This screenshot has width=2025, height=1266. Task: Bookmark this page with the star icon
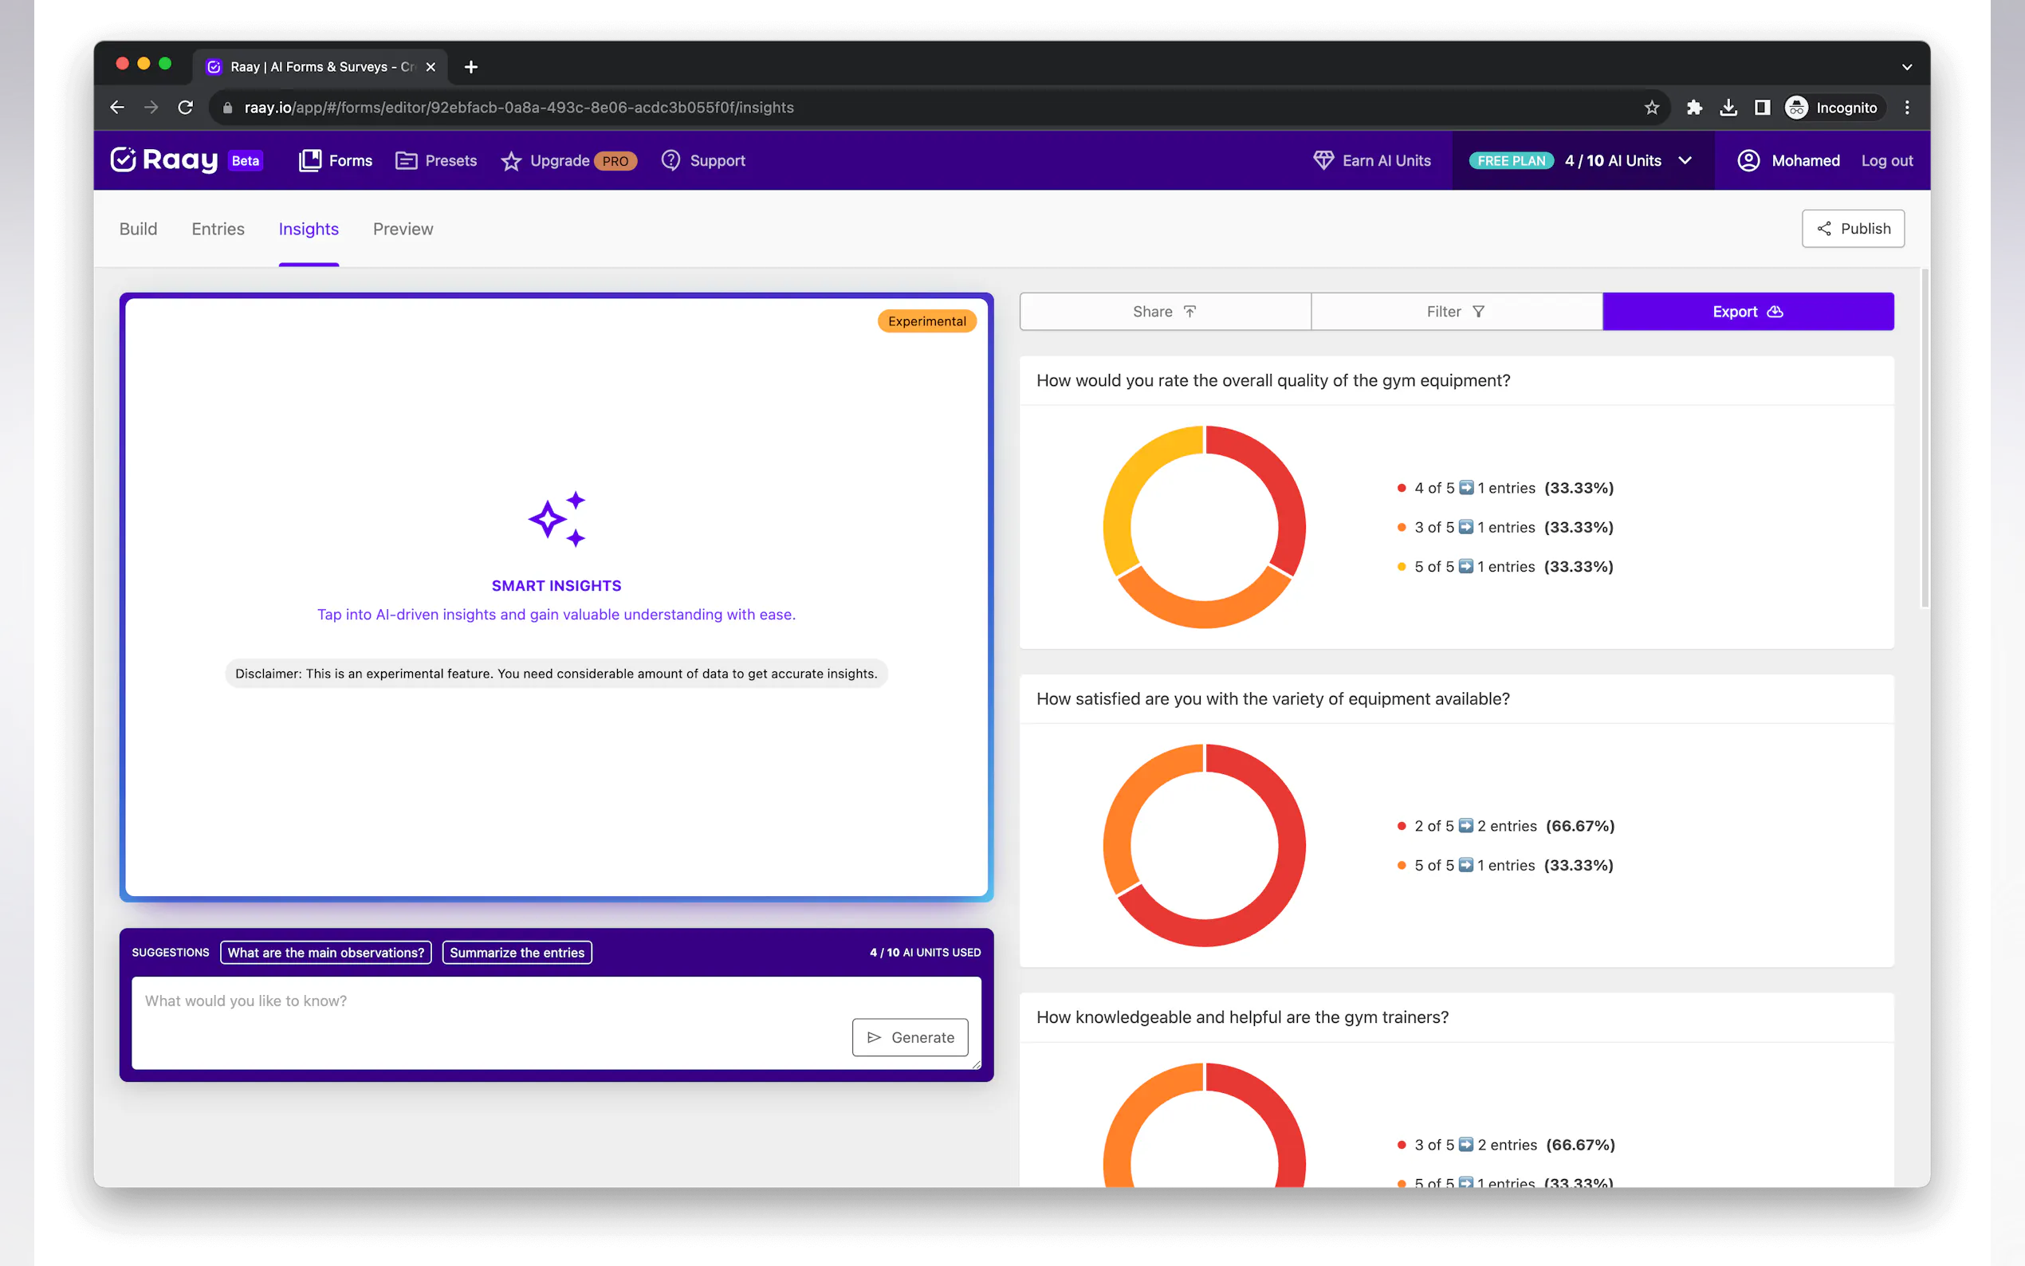pos(1651,107)
